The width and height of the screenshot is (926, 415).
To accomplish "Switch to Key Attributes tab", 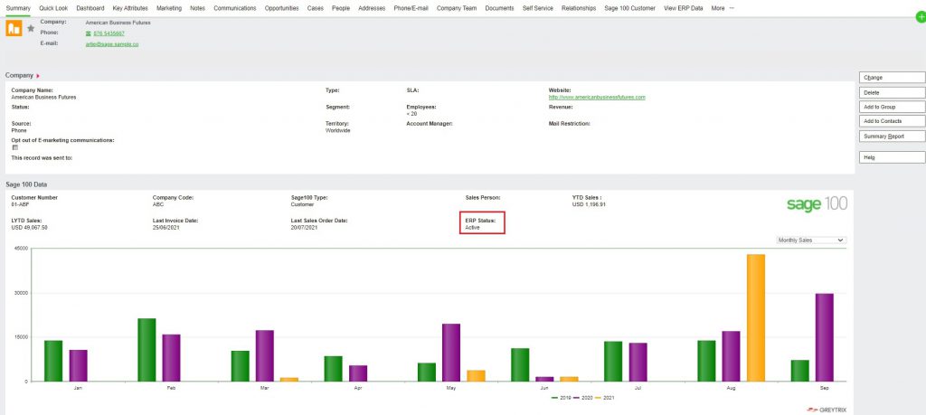I will (130, 8).
